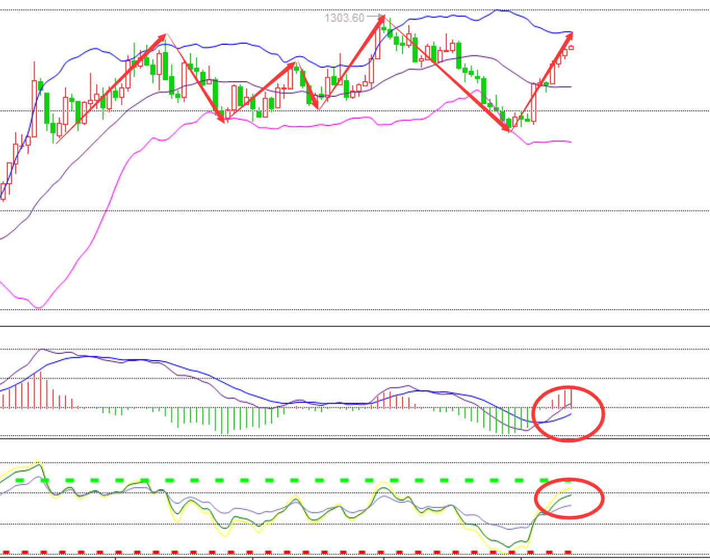Screen dimensions: 710x560
Task: Click the last candlestick at the chart's right end
Action: coord(571,48)
